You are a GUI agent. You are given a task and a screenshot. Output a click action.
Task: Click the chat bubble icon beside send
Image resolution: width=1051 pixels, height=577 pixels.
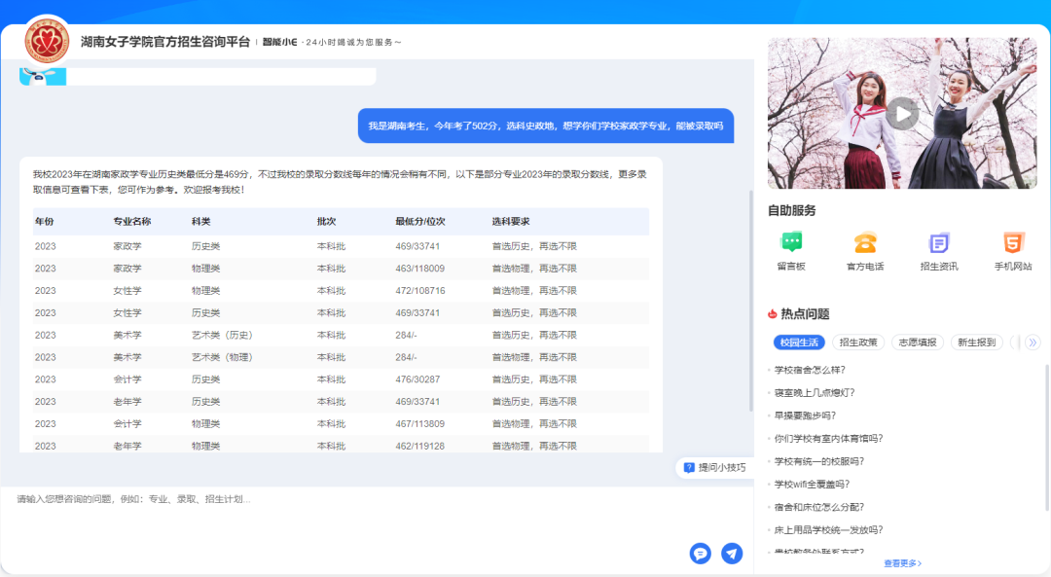[x=700, y=554]
